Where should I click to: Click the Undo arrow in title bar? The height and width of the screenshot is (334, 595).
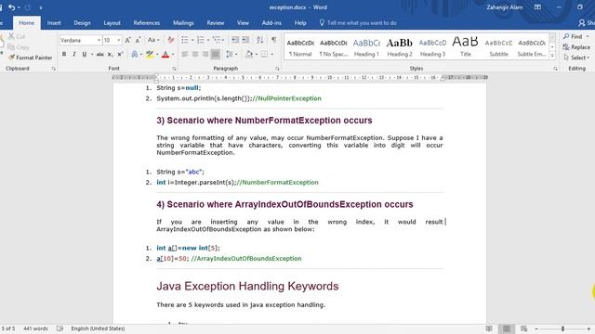[11, 7]
